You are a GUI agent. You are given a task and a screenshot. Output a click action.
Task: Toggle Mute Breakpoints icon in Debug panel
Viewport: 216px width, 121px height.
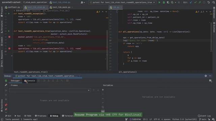point(6,109)
